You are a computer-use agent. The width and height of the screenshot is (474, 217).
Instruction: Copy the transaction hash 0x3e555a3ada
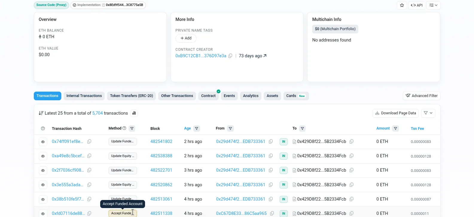click(x=89, y=185)
